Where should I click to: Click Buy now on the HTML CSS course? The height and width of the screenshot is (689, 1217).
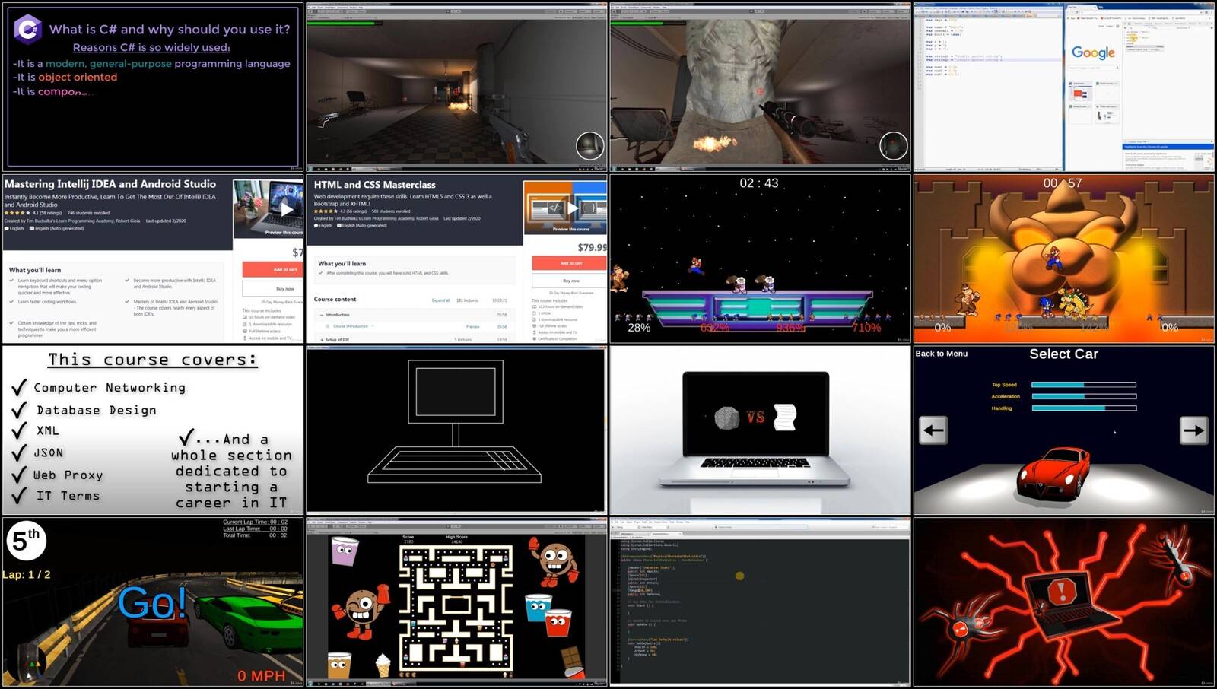[x=570, y=281]
